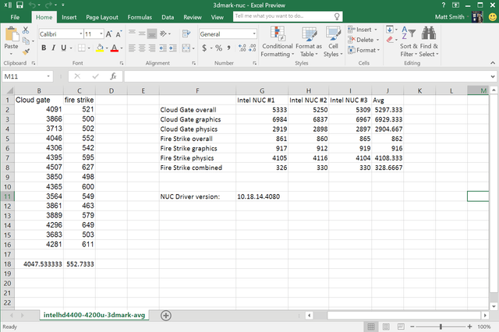Open Conditional Formatting menu

coord(278,41)
